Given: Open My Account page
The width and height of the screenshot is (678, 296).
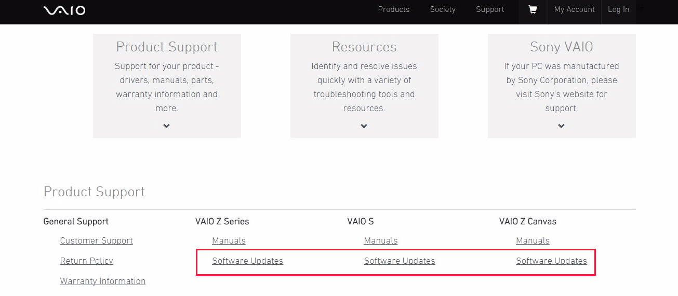Looking at the screenshot, I should 574,9.
